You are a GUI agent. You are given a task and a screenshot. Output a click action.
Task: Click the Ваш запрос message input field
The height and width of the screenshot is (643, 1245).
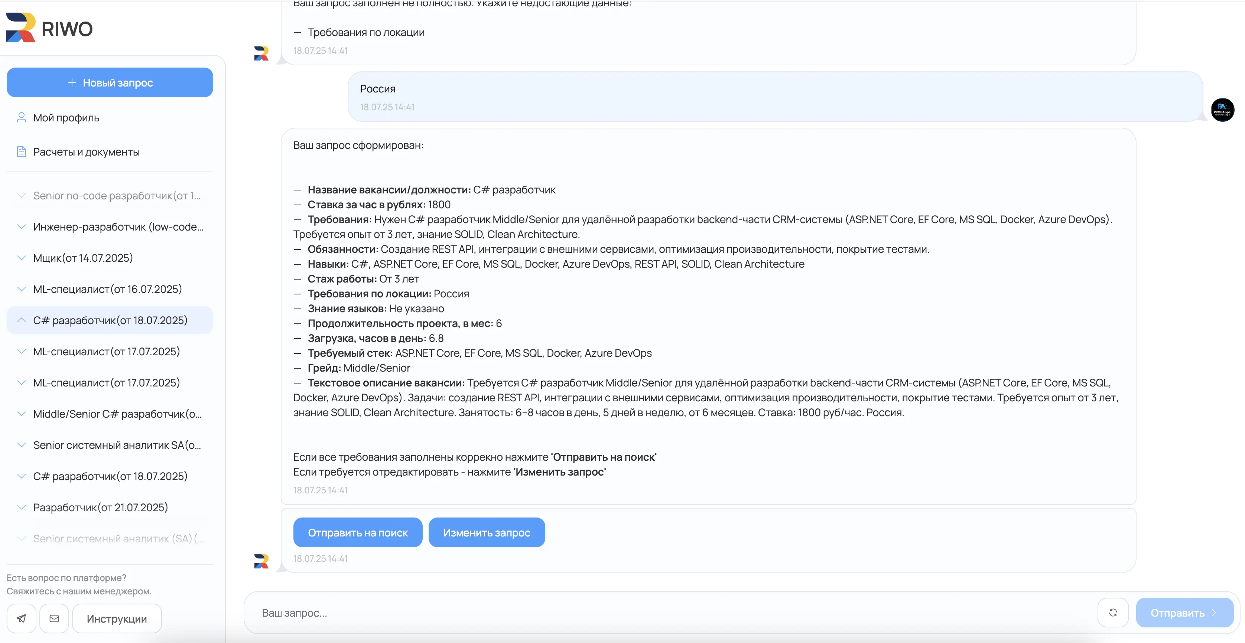click(x=672, y=613)
